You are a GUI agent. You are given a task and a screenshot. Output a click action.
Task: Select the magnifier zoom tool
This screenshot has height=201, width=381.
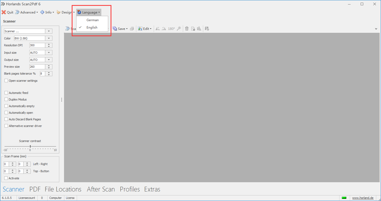point(179,29)
